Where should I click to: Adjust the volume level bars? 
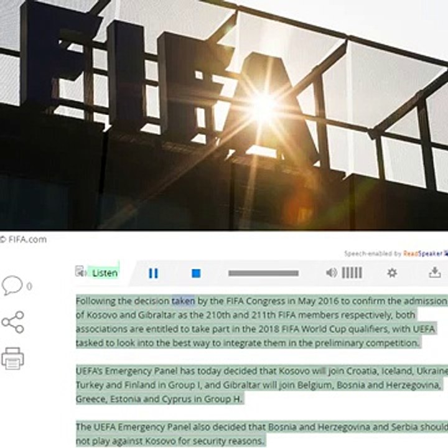pos(352,273)
